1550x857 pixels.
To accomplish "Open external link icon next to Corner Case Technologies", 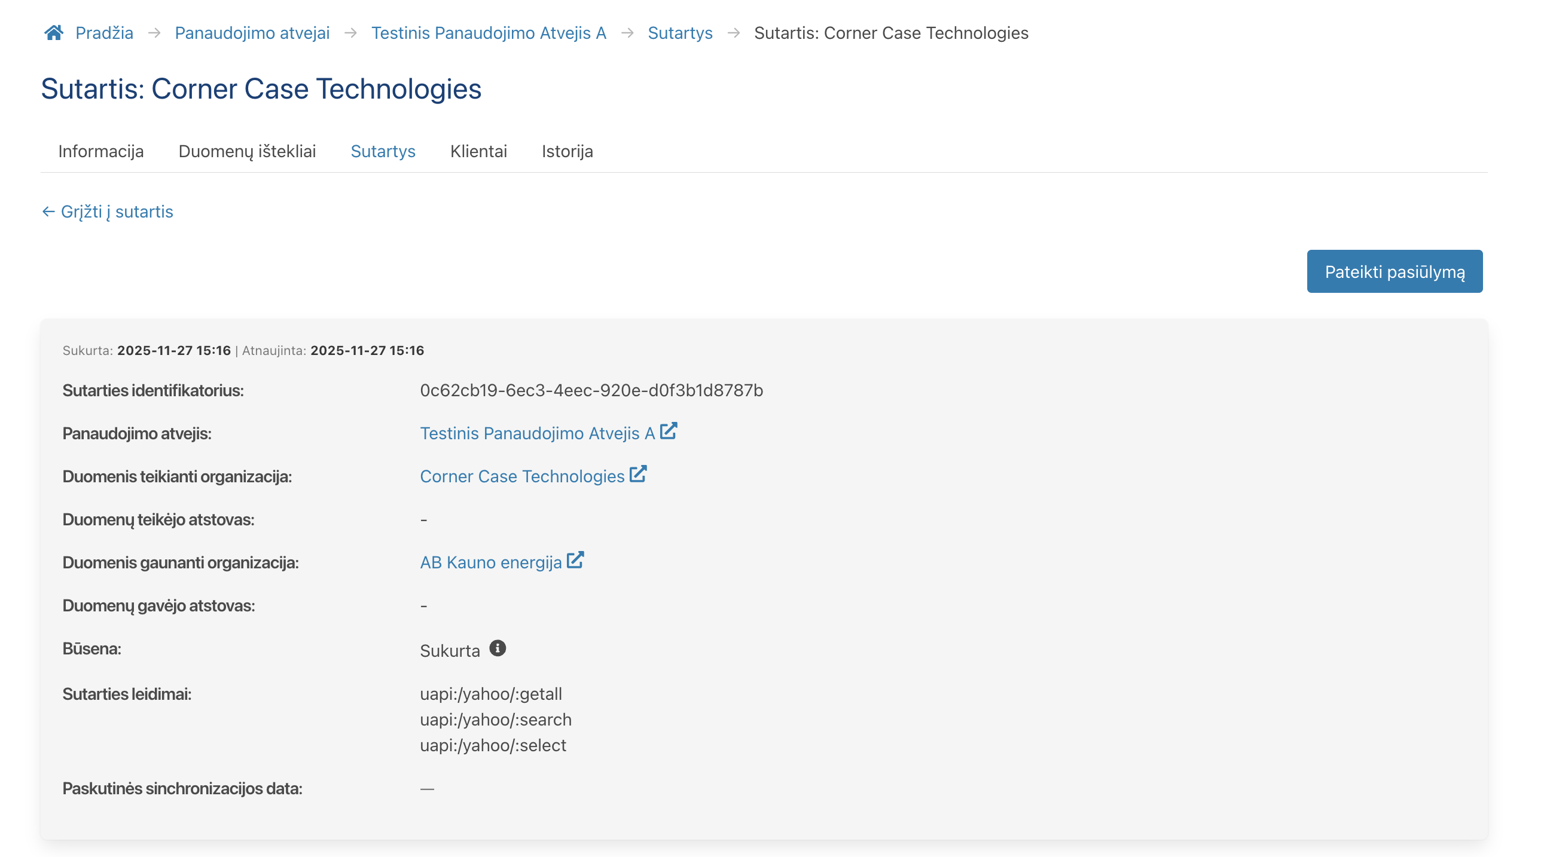I will [x=638, y=474].
